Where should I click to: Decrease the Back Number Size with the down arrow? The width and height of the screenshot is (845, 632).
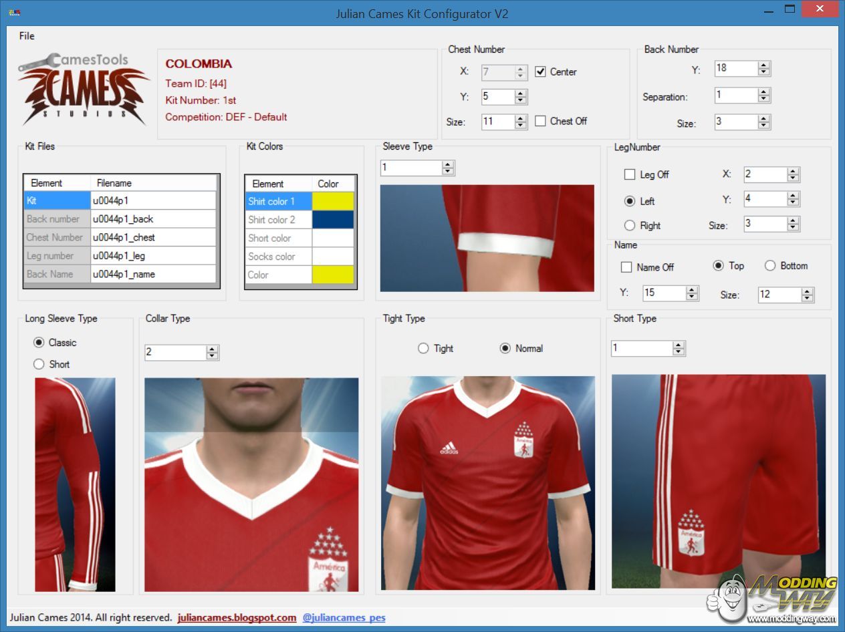click(764, 126)
